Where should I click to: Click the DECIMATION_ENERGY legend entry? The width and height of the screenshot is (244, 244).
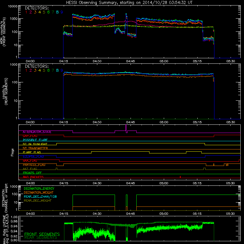(x=39, y=188)
